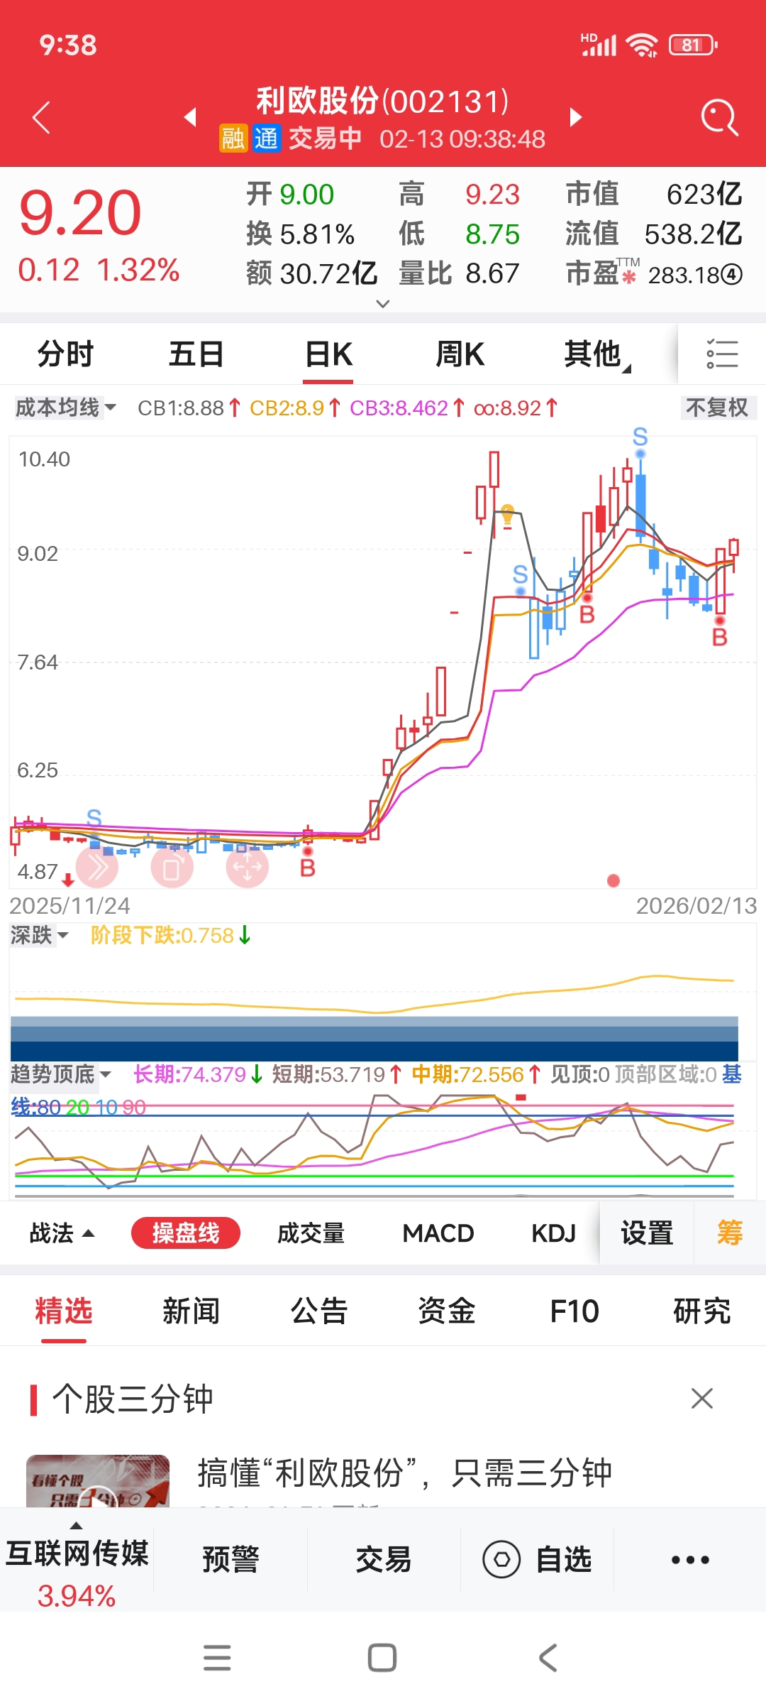The width and height of the screenshot is (766, 1704).
Task: Close the 个股三分钟 section with X
Action: (x=702, y=1398)
